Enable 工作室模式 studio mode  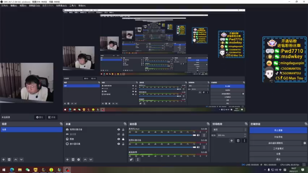(x=278, y=148)
